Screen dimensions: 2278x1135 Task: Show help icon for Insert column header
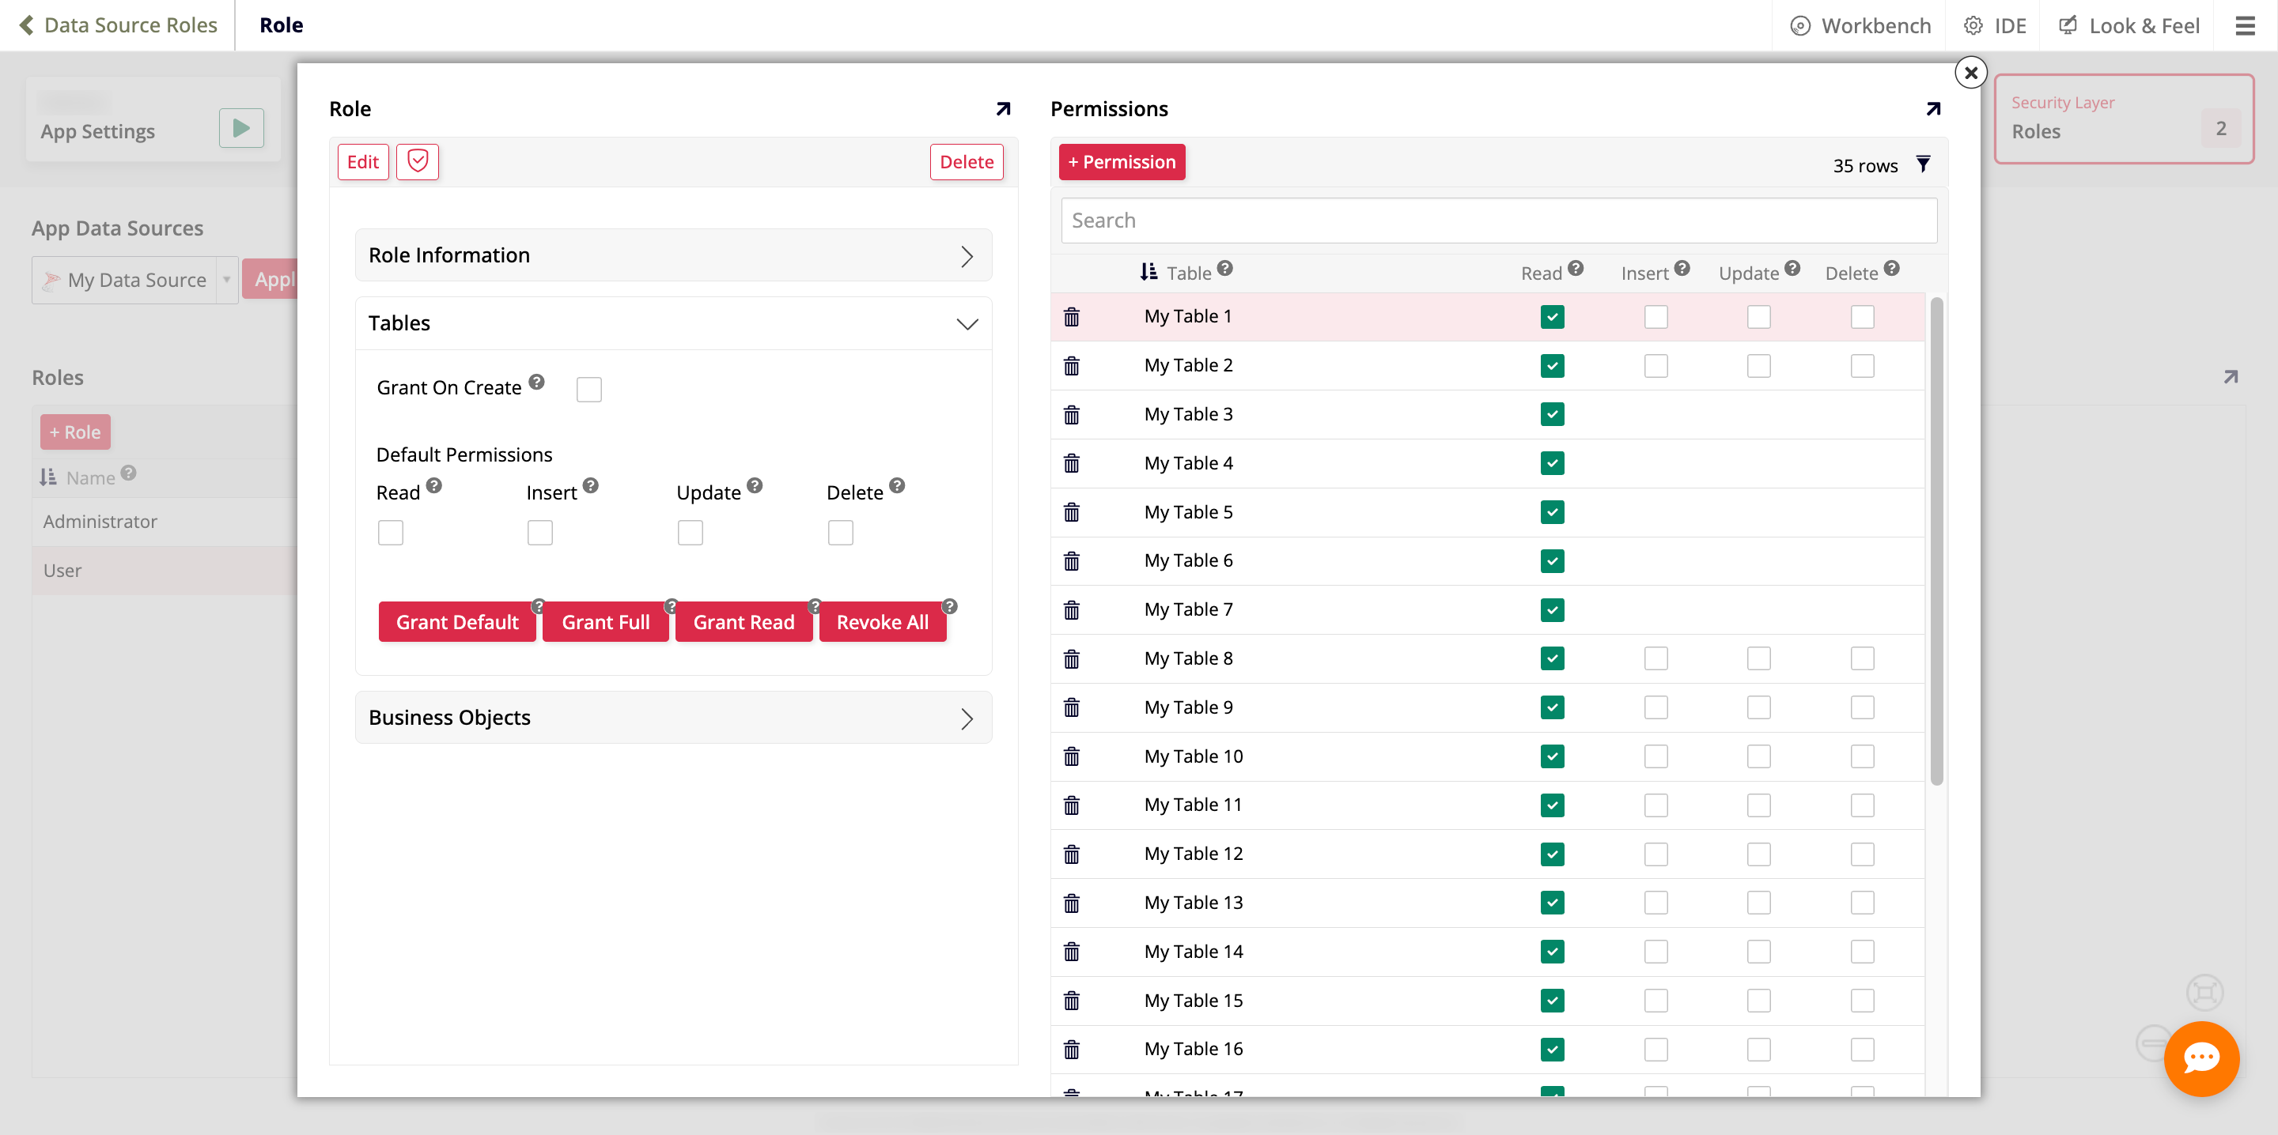(x=1682, y=268)
